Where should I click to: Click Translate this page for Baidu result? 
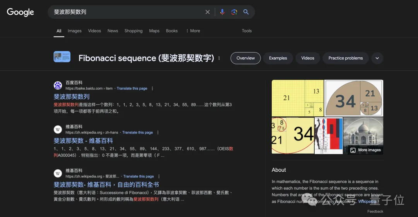(132, 89)
